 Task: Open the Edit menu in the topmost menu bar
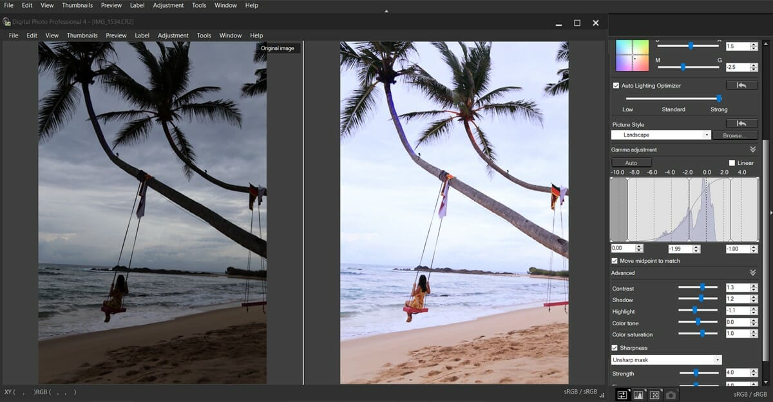pos(27,5)
